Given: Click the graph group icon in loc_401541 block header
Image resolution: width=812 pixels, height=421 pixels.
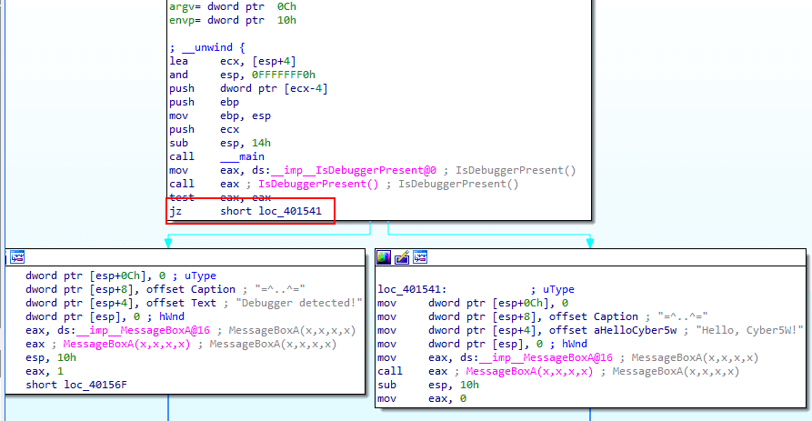Looking at the screenshot, I should [420, 257].
